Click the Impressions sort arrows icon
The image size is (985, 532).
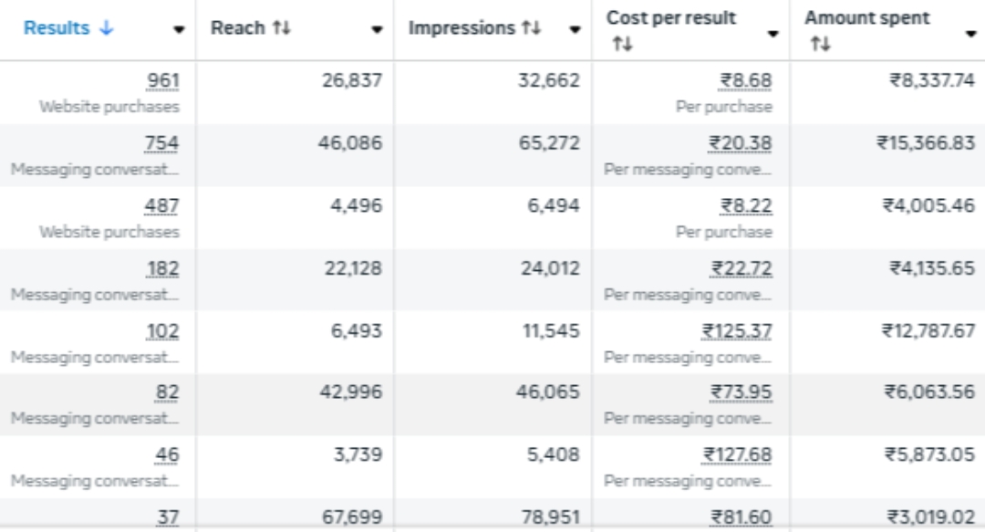(531, 28)
